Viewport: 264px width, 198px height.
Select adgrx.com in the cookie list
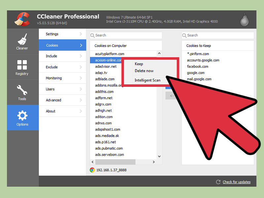click(103, 104)
